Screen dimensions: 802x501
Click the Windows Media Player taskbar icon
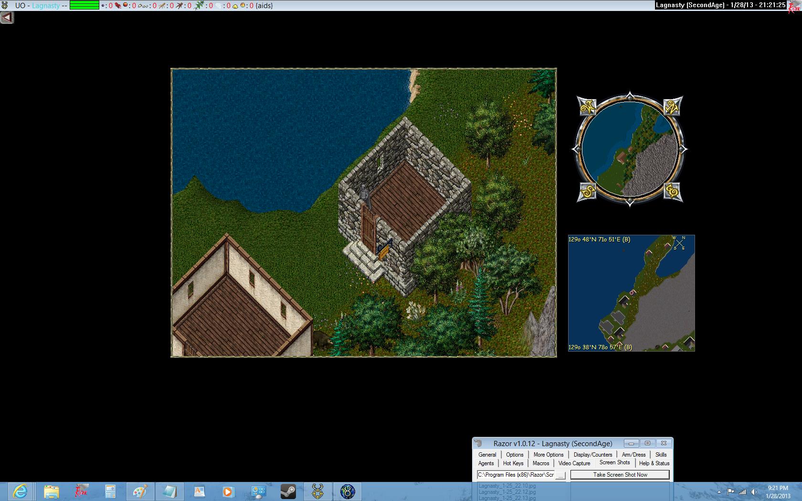point(228,491)
